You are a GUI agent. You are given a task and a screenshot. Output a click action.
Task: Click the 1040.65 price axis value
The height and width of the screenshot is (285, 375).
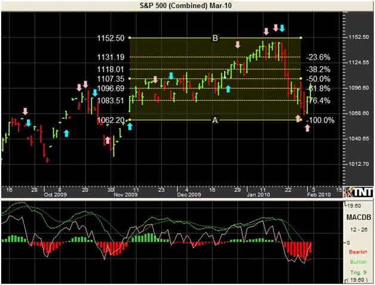point(359,139)
